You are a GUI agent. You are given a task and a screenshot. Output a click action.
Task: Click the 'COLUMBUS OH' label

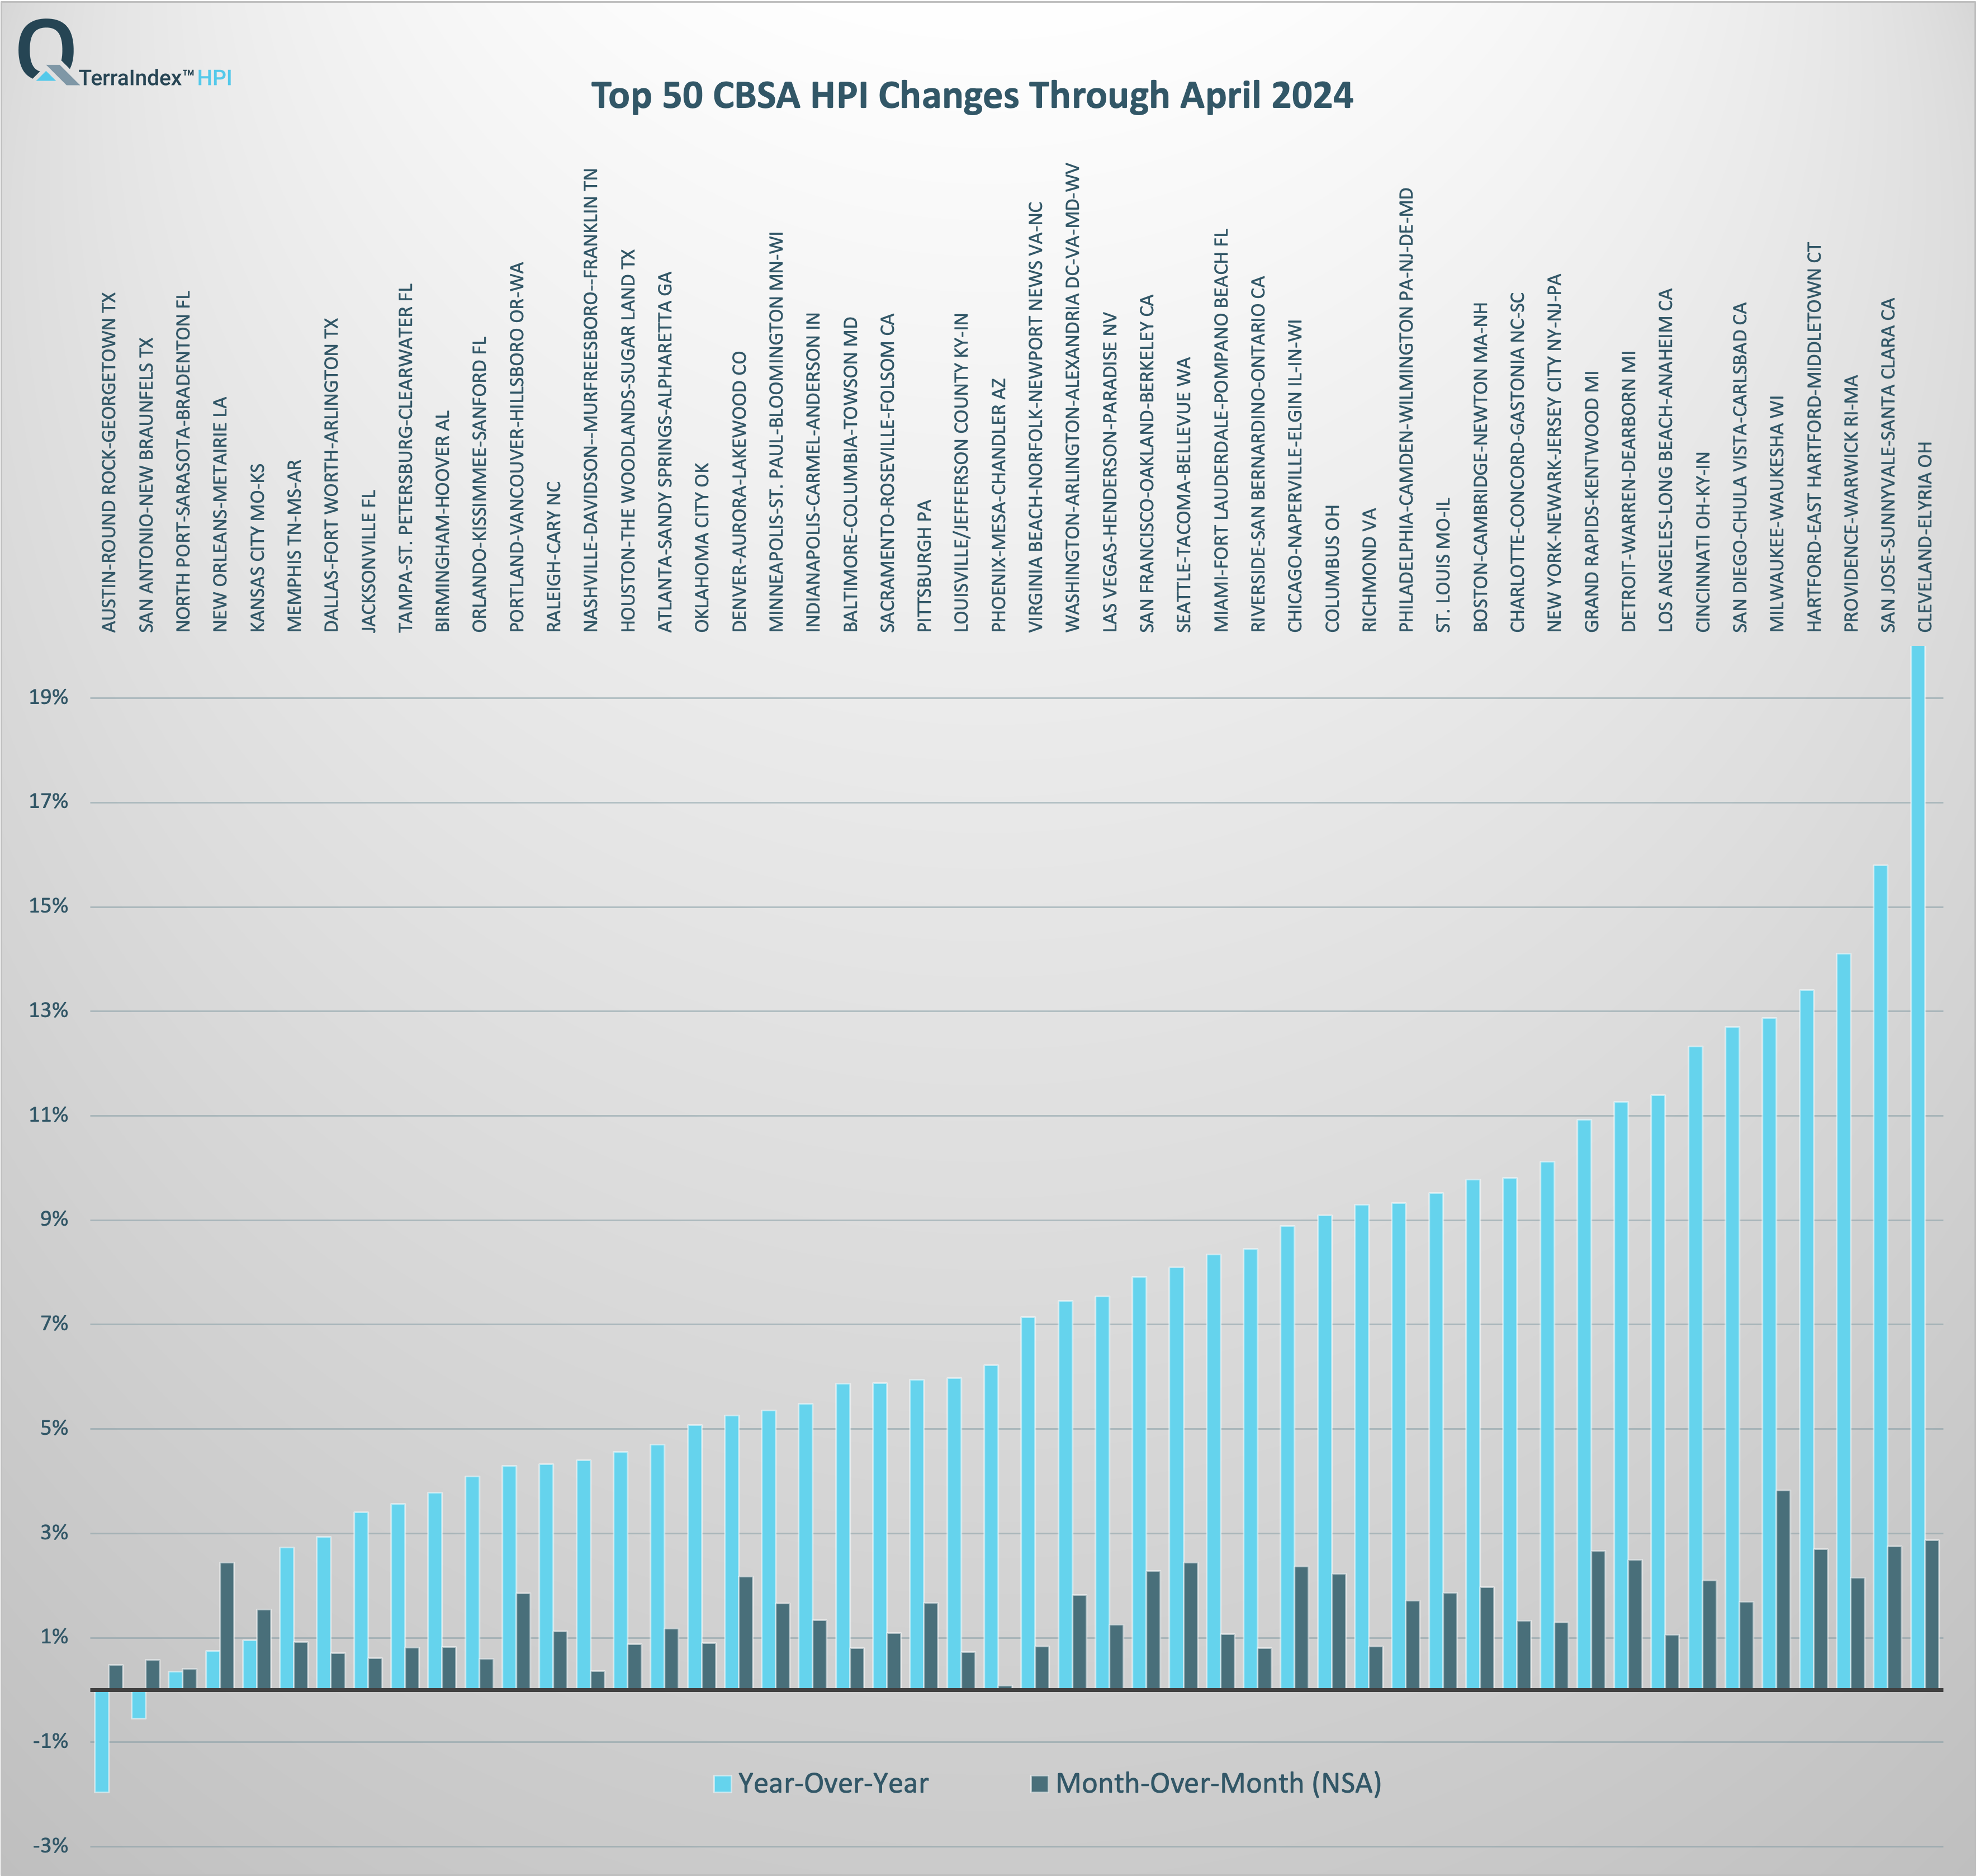click(1332, 568)
